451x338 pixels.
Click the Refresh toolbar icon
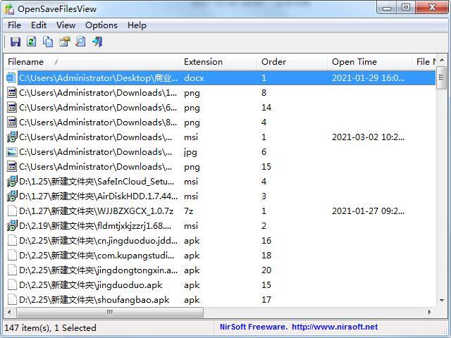tap(31, 42)
